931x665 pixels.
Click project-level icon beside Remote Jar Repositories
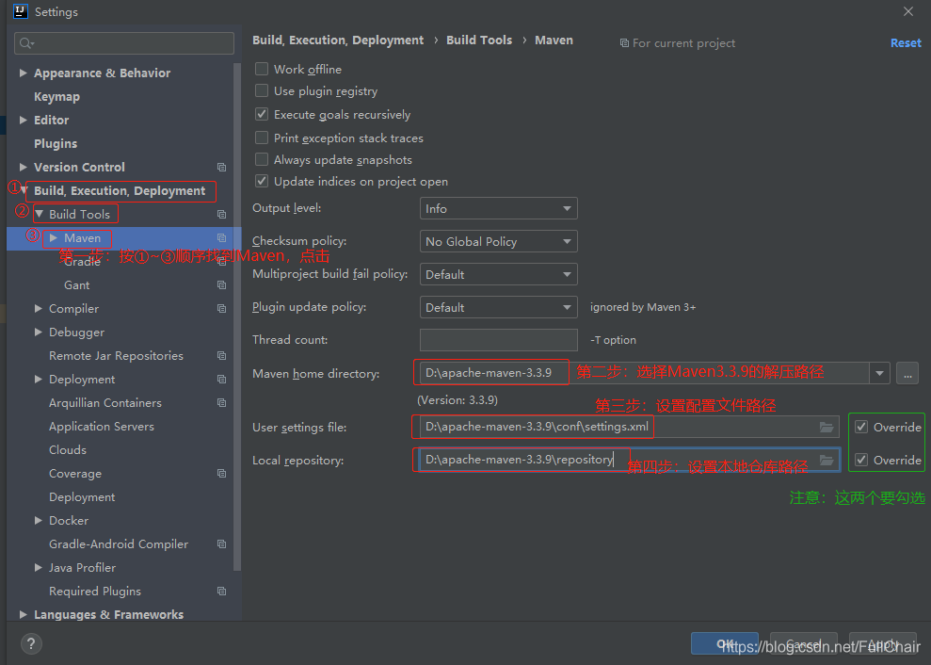[x=221, y=356]
